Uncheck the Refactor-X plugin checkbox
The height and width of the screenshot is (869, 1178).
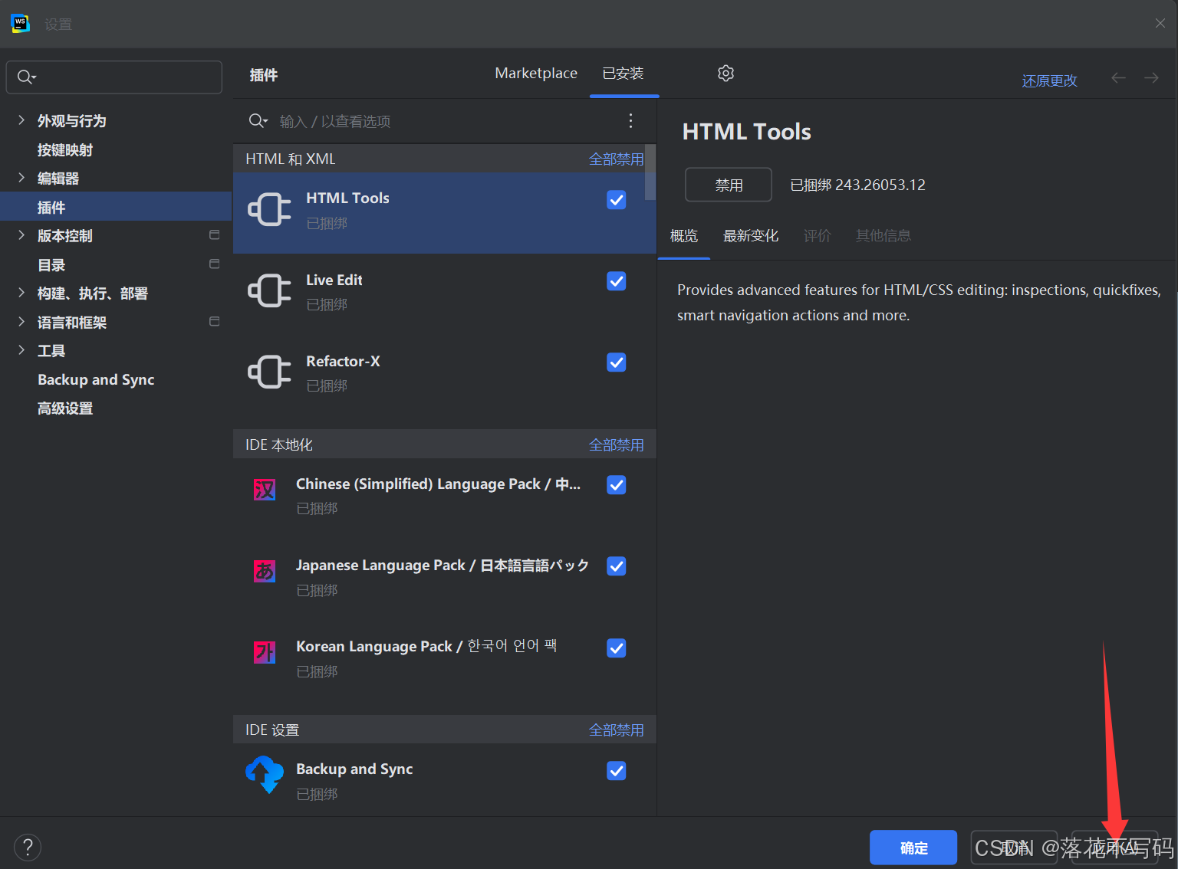pos(616,362)
